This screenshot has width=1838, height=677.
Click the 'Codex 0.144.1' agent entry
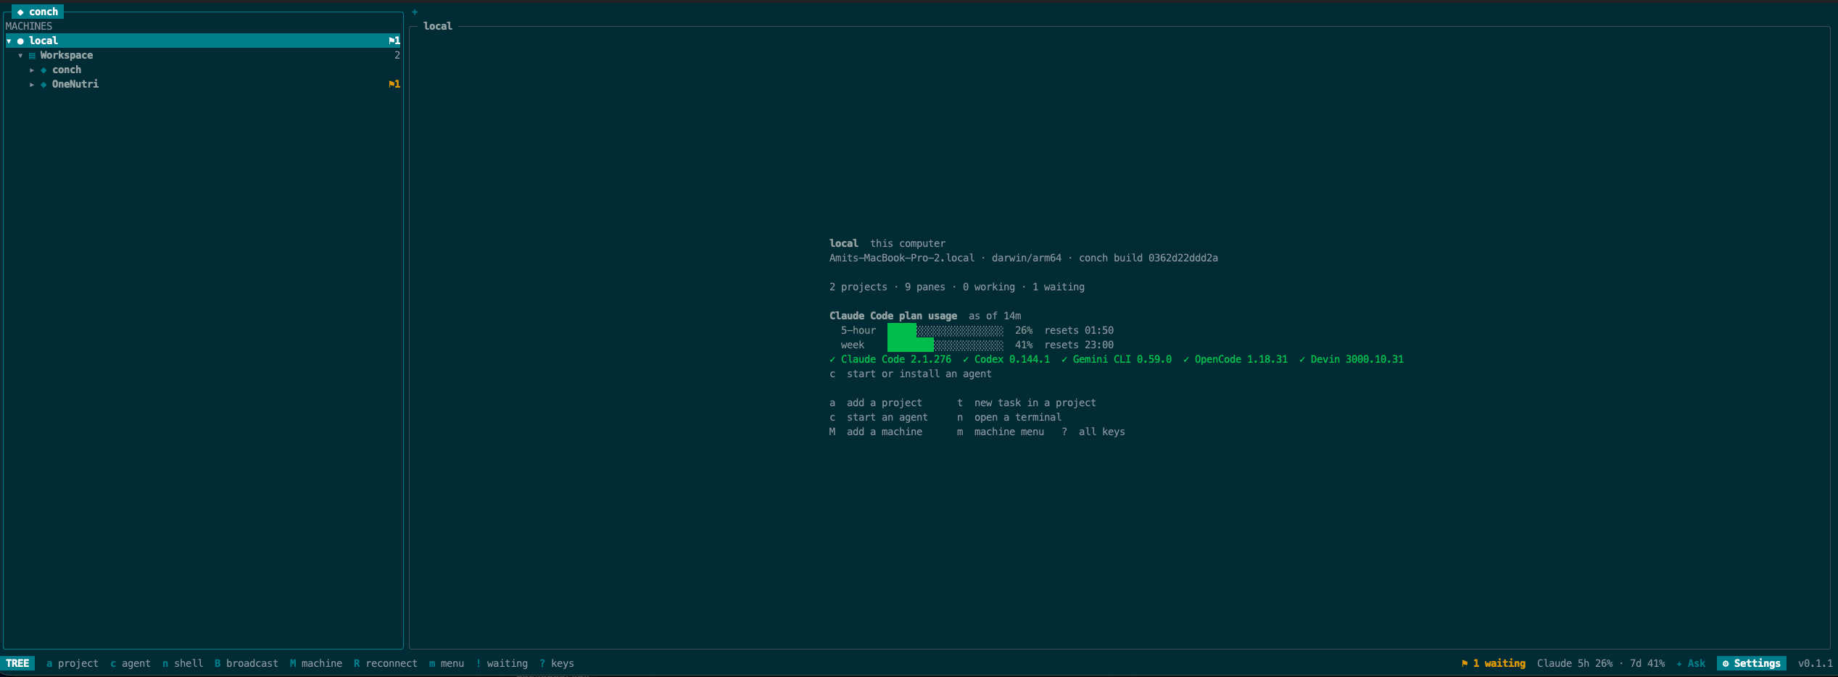tap(1006, 359)
